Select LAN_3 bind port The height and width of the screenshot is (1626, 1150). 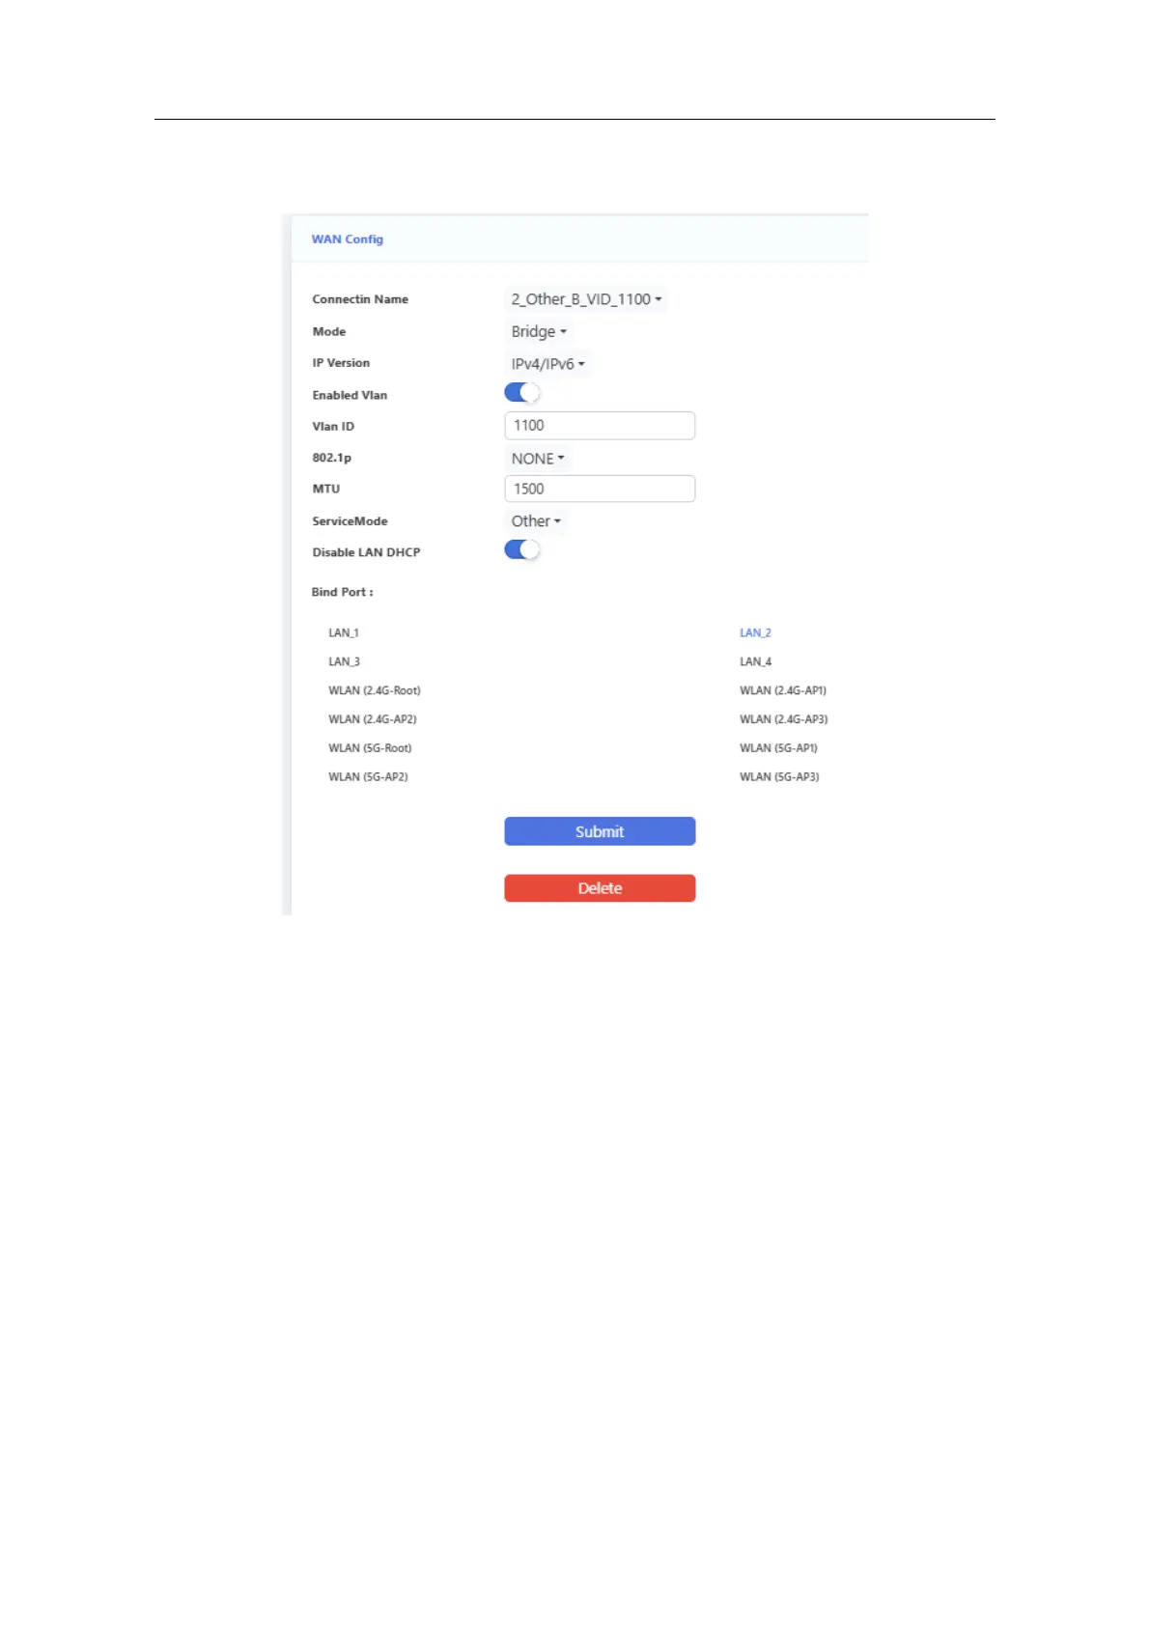pyautogui.click(x=344, y=662)
